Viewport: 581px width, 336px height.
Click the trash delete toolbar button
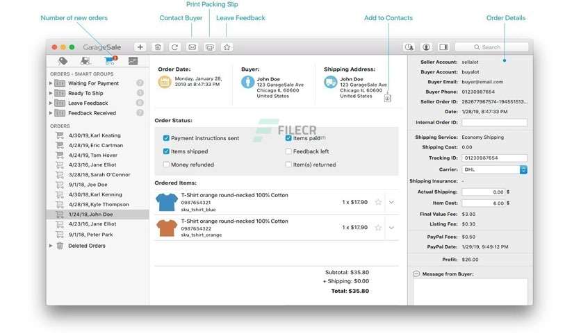tap(158, 47)
